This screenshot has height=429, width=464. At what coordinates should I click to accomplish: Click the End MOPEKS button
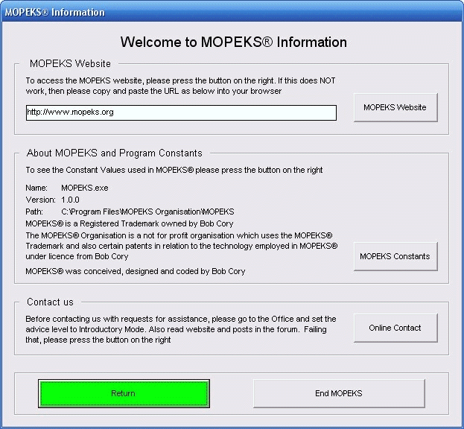339,393
